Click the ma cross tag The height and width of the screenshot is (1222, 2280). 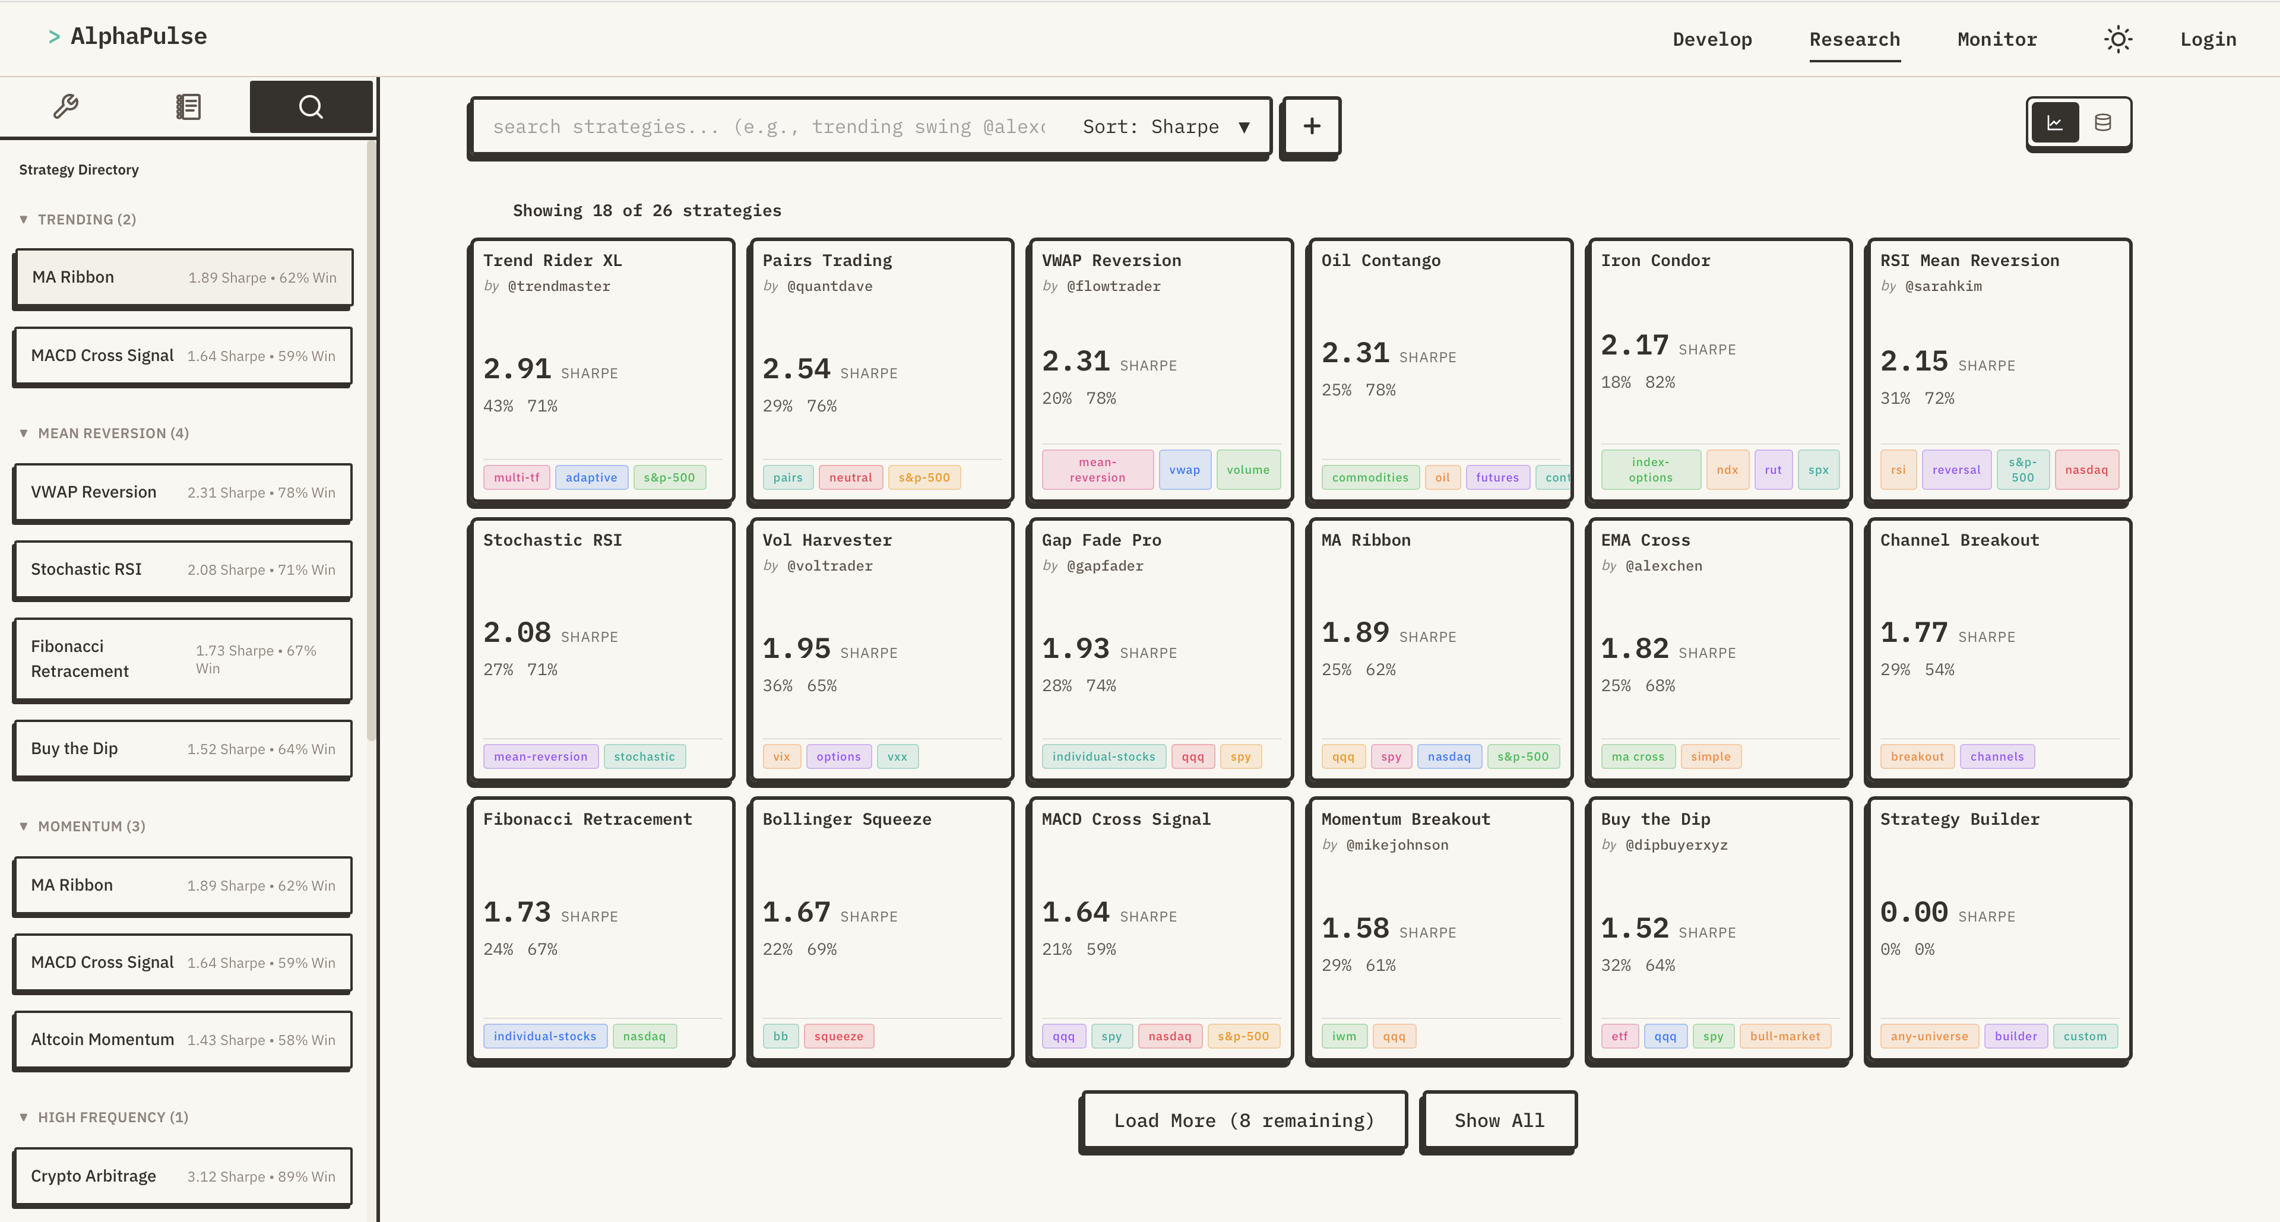(x=1638, y=758)
